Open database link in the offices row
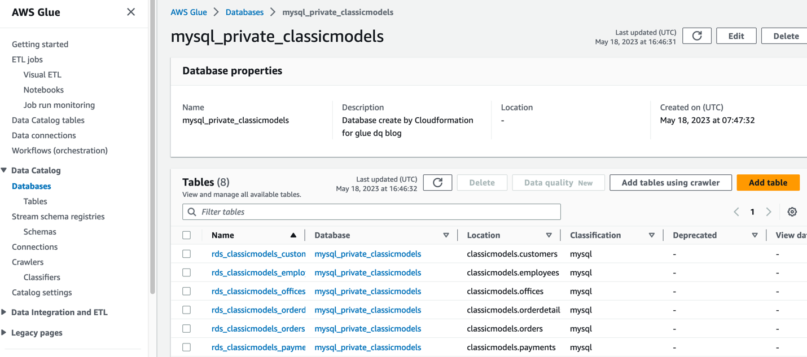 coord(368,291)
